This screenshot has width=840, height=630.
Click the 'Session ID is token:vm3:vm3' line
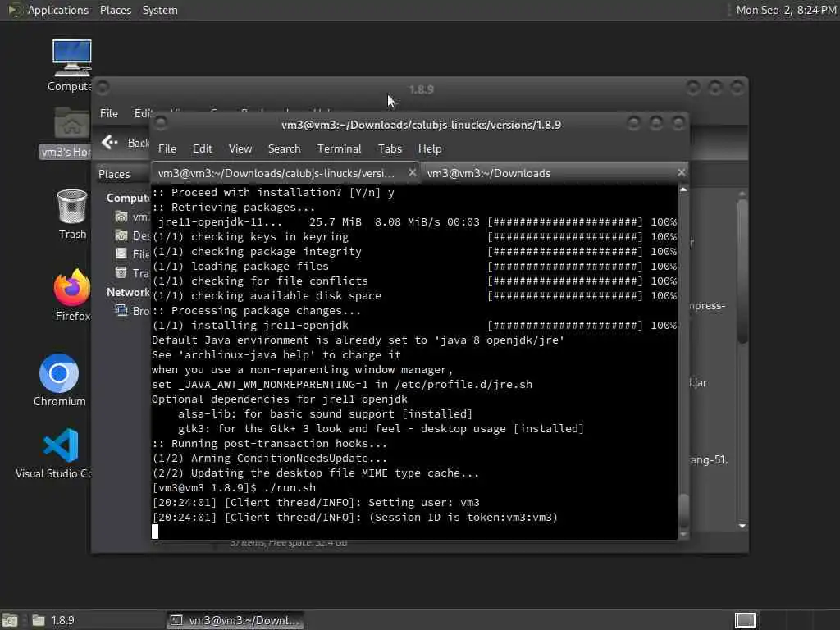(463, 518)
